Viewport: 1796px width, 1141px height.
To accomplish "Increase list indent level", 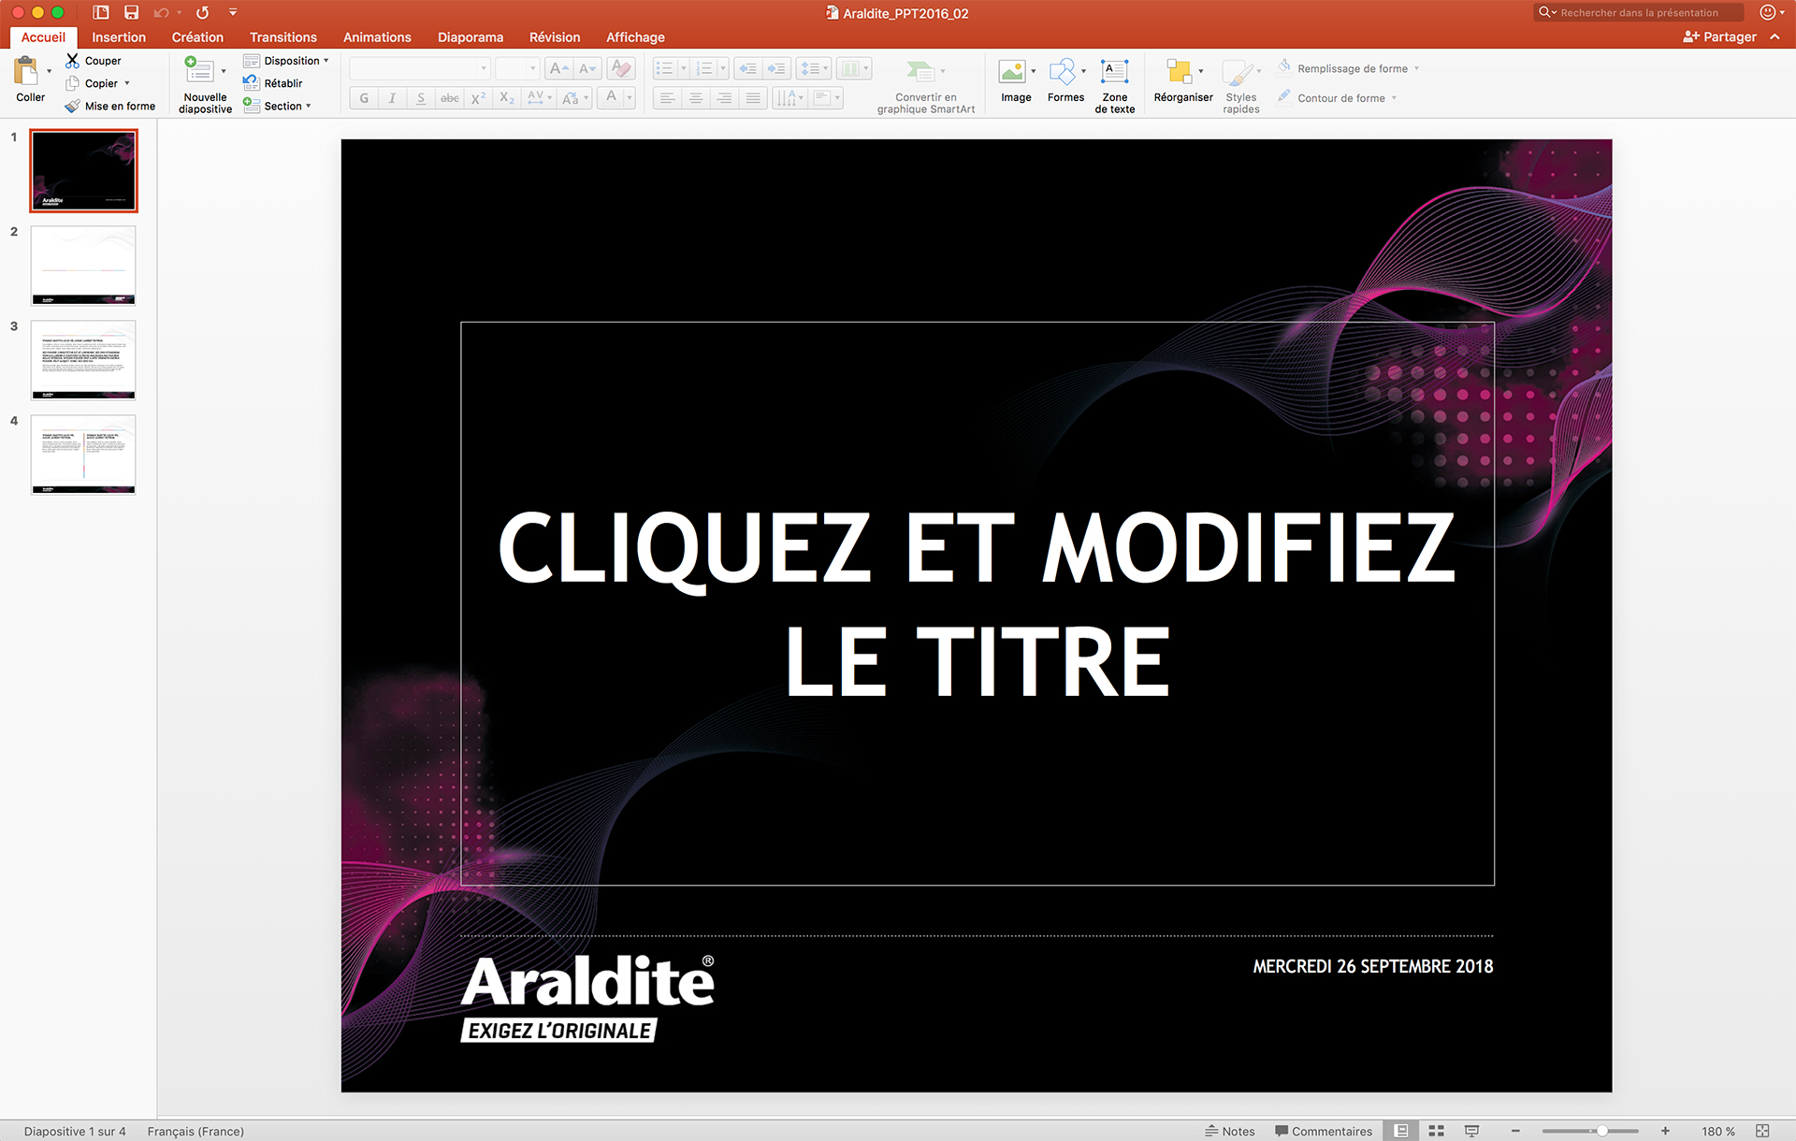I will coord(775,68).
